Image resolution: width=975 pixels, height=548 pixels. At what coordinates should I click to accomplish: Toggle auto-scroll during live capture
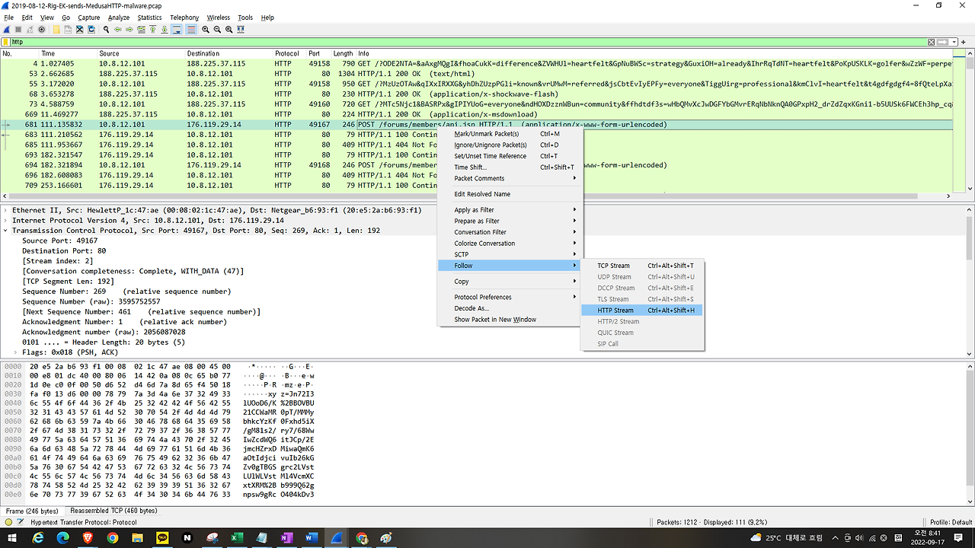click(176, 29)
